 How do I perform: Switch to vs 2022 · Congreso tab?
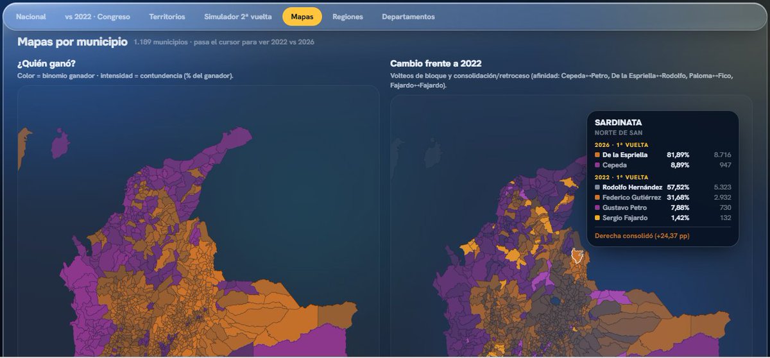(x=98, y=17)
